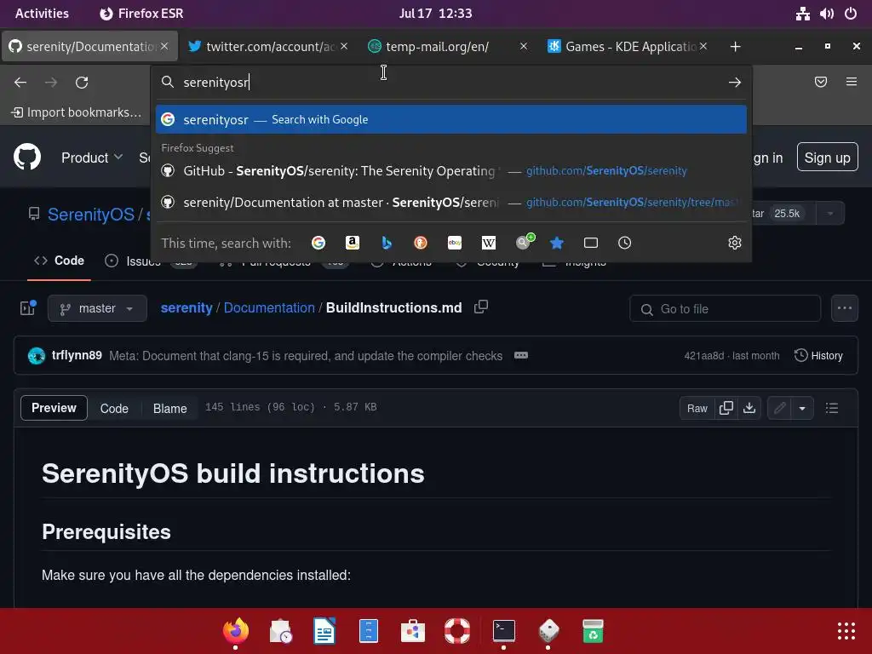Select Code view mode
872x654 pixels.
point(114,408)
